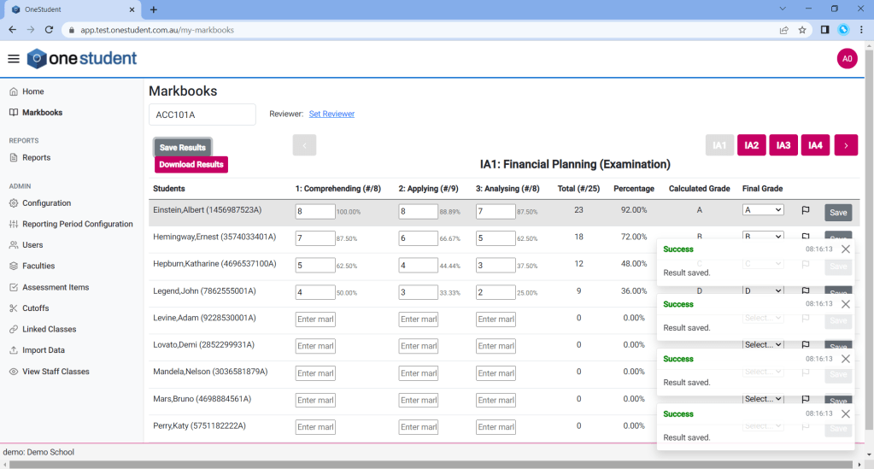The height and width of the screenshot is (469, 874).
Task: Open the hamburger navigation menu
Action: pyautogui.click(x=13, y=59)
